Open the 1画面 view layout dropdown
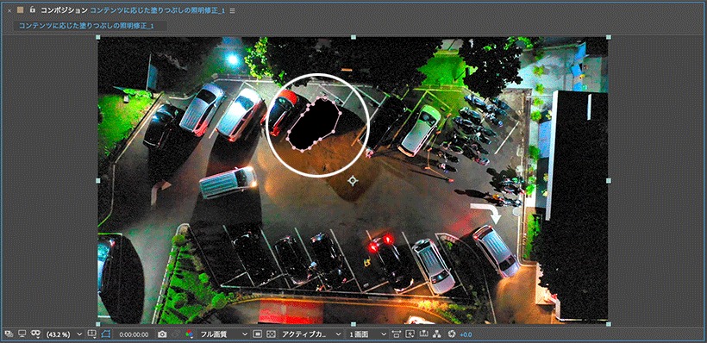The width and height of the screenshot is (707, 343). tap(367, 334)
